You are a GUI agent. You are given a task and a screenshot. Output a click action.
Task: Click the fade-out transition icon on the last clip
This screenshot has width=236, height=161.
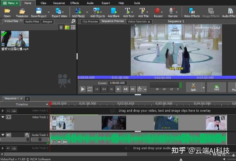click(223, 118)
